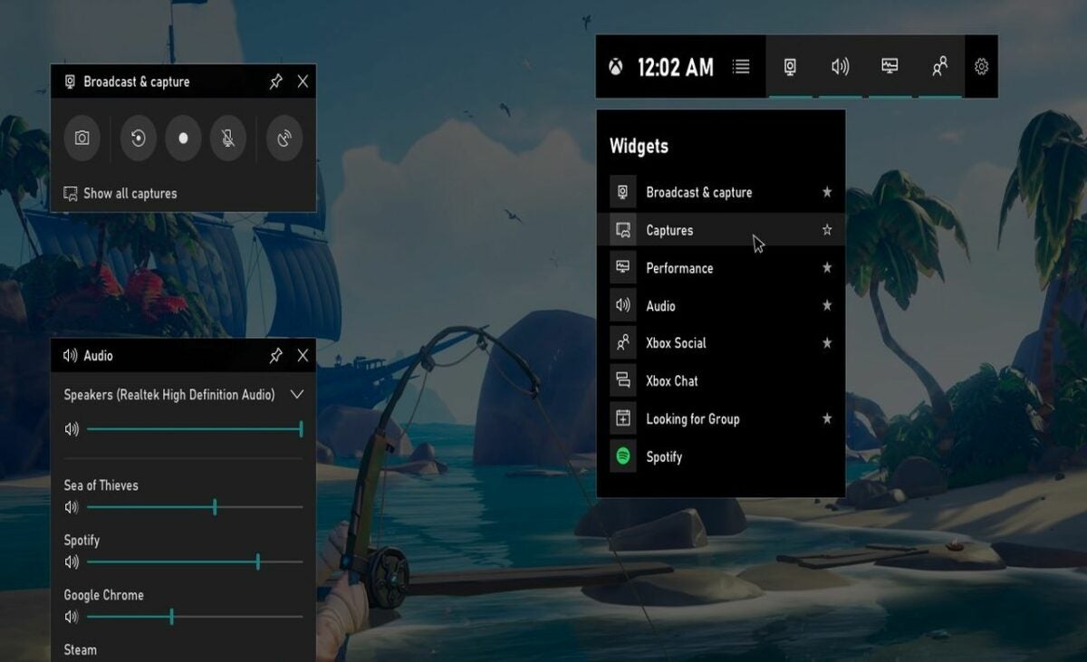Open the Xbox Social icon on the Game Bar
The width and height of the screenshot is (1087, 662).
coord(939,66)
